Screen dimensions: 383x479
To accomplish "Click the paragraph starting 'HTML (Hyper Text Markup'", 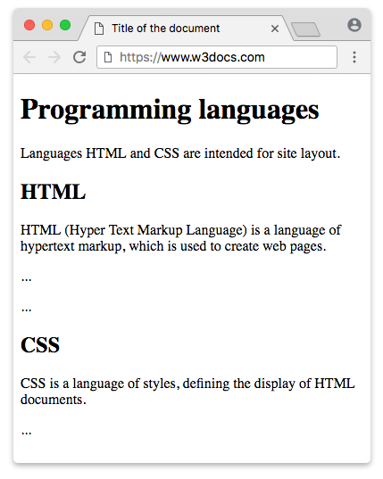I will [180, 238].
